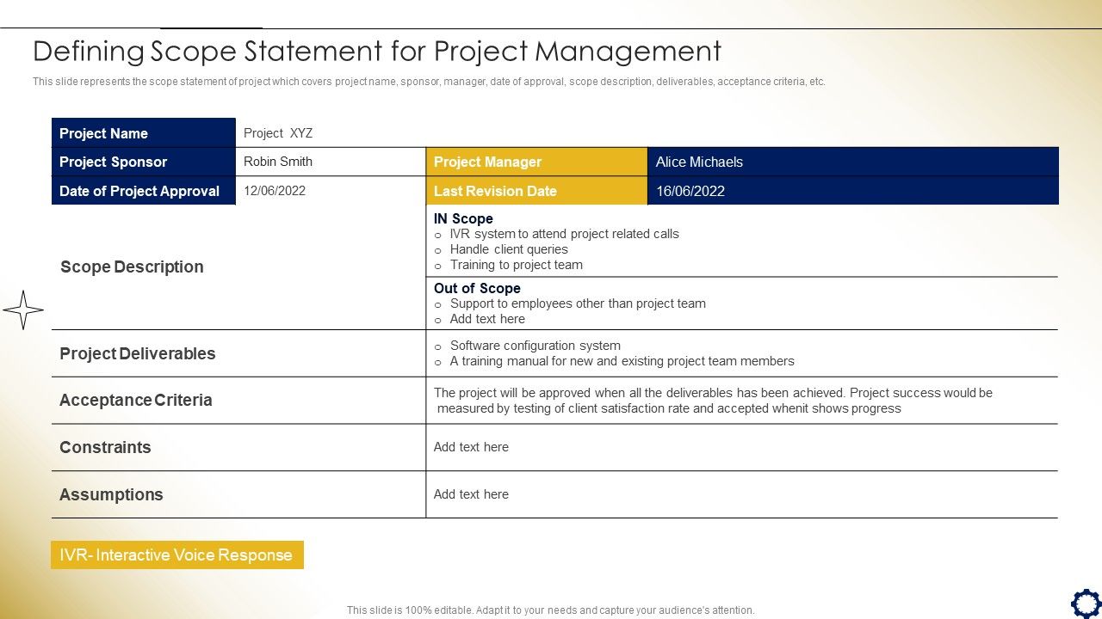Select the 'Date of Project Approval' cell
Image resolution: width=1102 pixels, height=619 pixels.
(x=144, y=191)
